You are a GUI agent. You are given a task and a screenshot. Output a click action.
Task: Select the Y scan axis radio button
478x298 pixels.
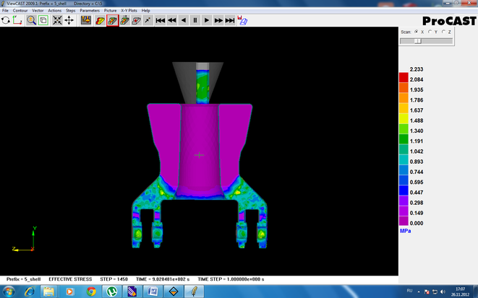430,32
